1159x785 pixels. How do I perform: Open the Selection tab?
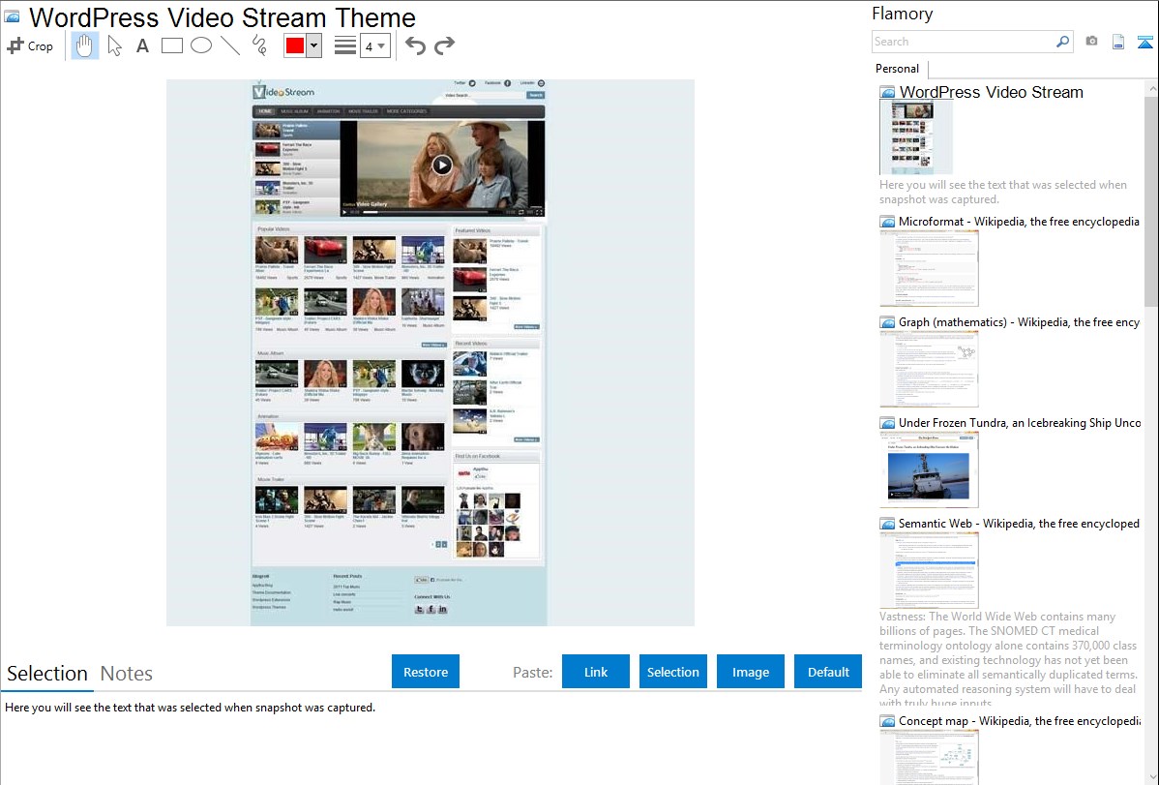[x=47, y=674]
